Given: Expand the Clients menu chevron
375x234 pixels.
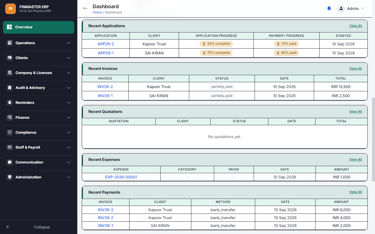Looking at the screenshot, I should 69,58.
